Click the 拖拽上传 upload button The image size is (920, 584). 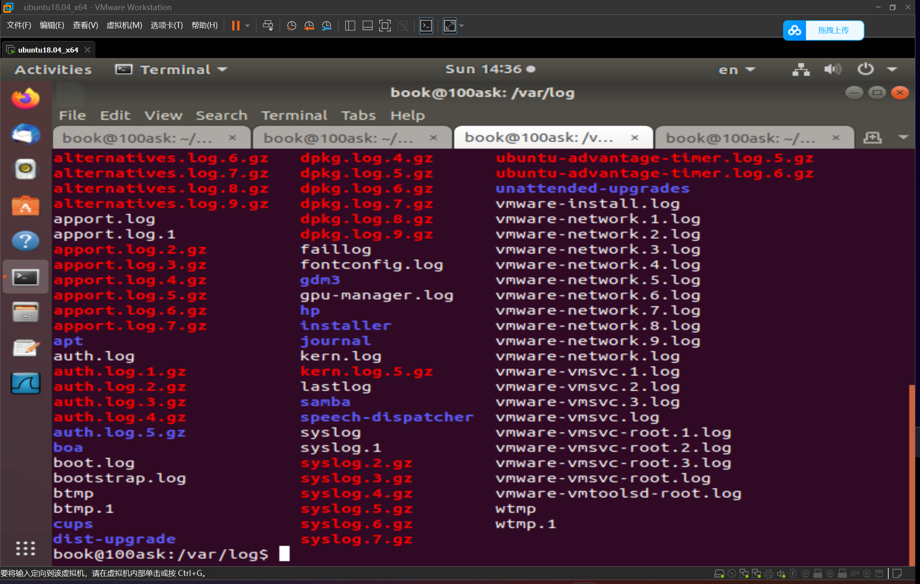[834, 30]
